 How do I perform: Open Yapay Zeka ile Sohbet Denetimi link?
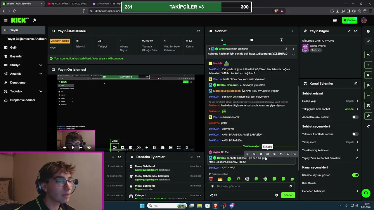[330, 158]
